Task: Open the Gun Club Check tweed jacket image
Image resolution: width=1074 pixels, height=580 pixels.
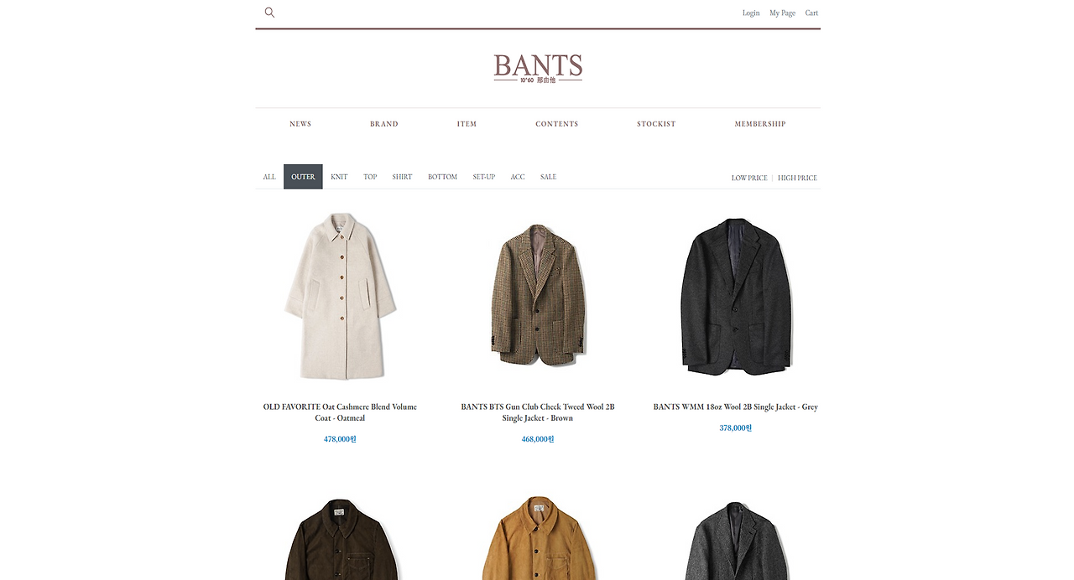Action: (x=538, y=294)
